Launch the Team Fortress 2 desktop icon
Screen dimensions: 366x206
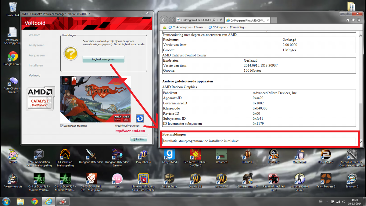(326, 181)
